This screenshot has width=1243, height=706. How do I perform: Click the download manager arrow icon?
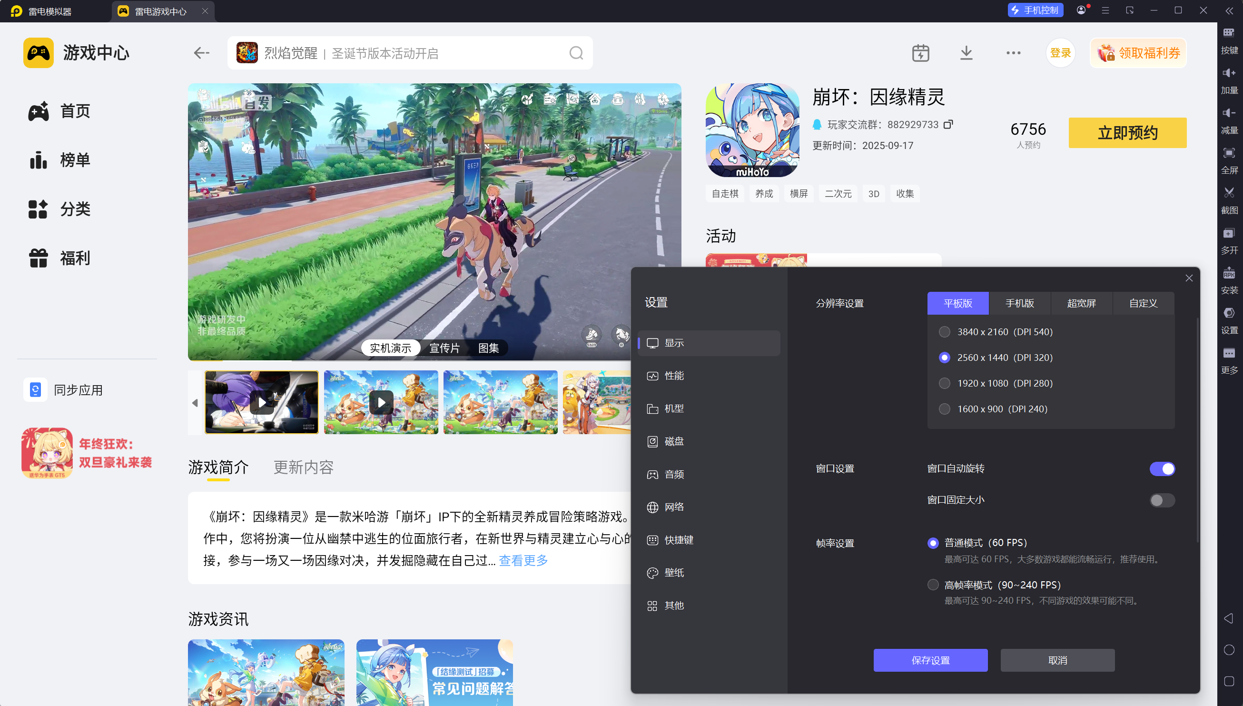967,53
